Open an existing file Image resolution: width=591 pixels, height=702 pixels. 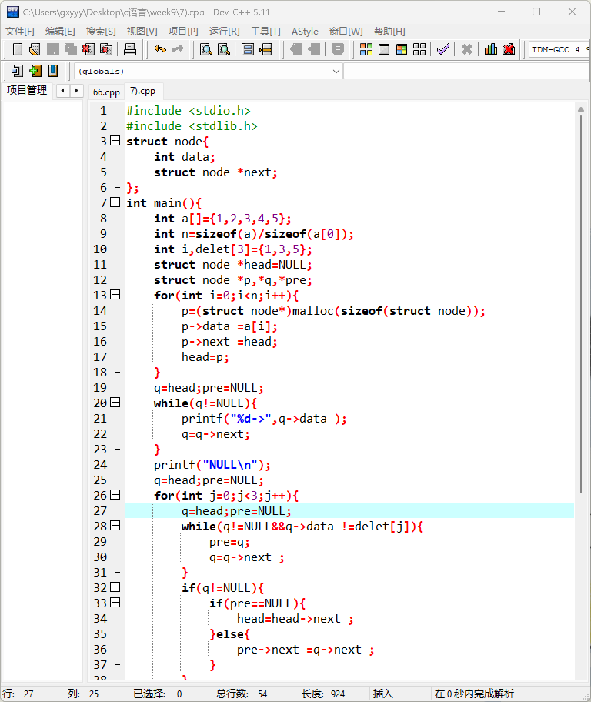(x=35, y=49)
